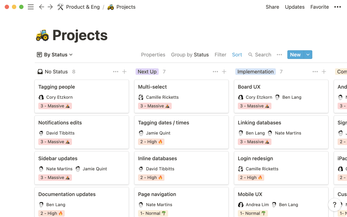Add a new card to the Implementation column
Image resolution: width=347 pixels, height=217 pixels.
coord(323,71)
